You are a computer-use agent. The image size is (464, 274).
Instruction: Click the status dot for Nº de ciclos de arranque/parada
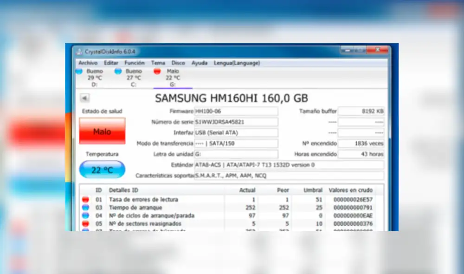point(86,216)
